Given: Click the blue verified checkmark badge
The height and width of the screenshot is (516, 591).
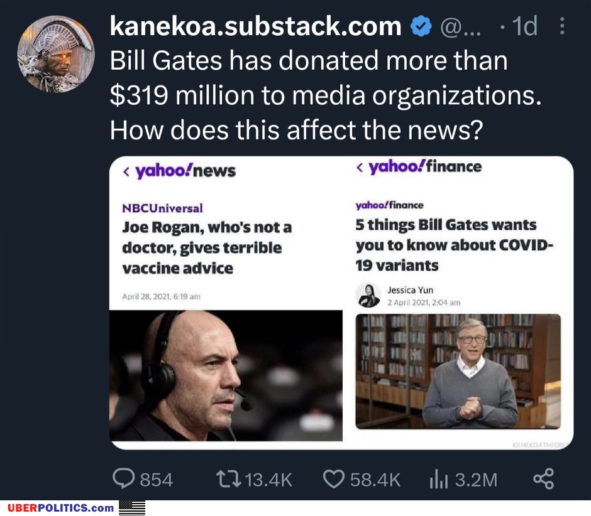Looking at the screenshot, I should 420,26.
